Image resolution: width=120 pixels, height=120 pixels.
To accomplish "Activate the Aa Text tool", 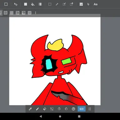I will pos(96,4).
